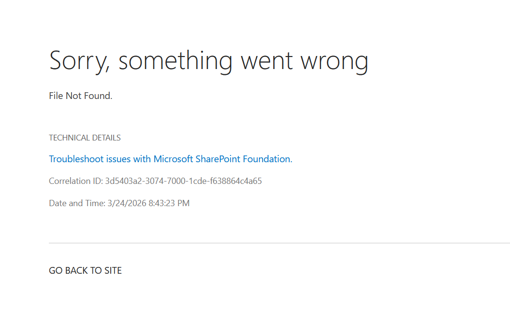Click the timestamp 3/24/2026 8:43:23 PM

tap(148, 203)
